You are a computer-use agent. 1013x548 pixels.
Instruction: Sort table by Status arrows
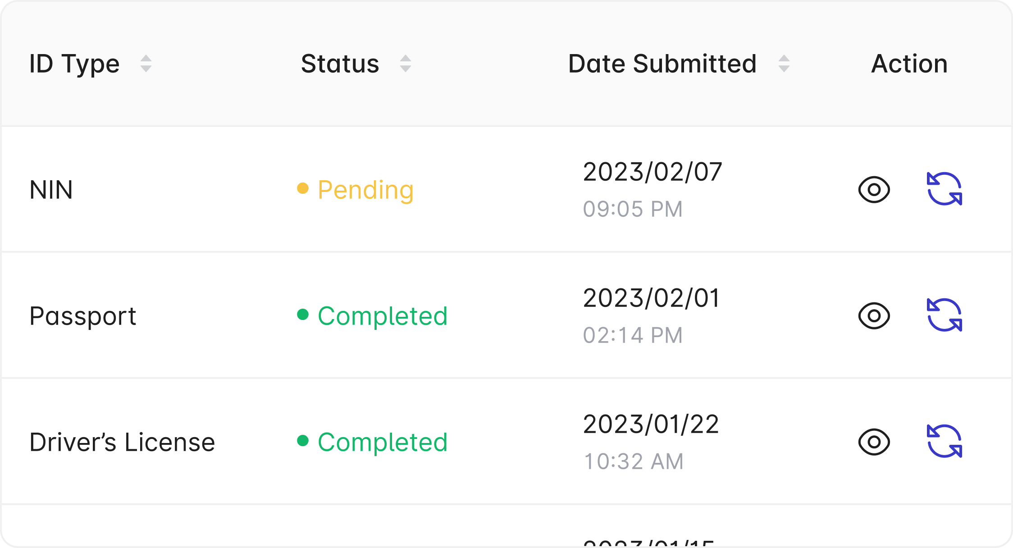(405, 64)
